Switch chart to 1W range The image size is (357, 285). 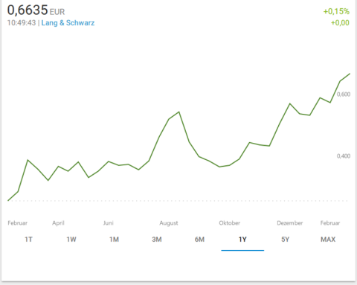click(x=71, y=240)
